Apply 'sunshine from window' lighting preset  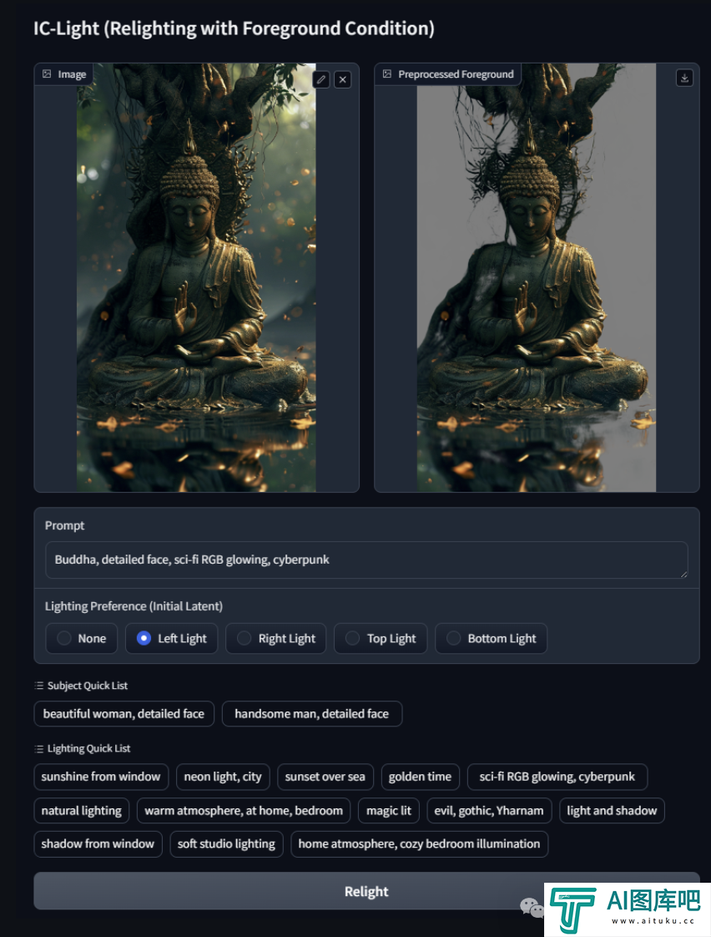pyautogui.click(x=101, y=777)
